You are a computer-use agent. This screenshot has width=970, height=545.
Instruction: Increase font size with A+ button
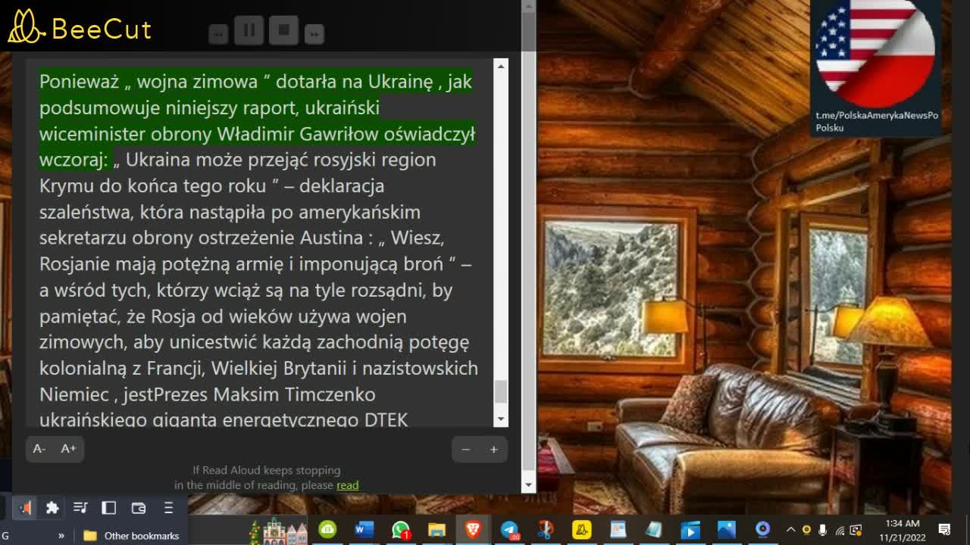68,449
